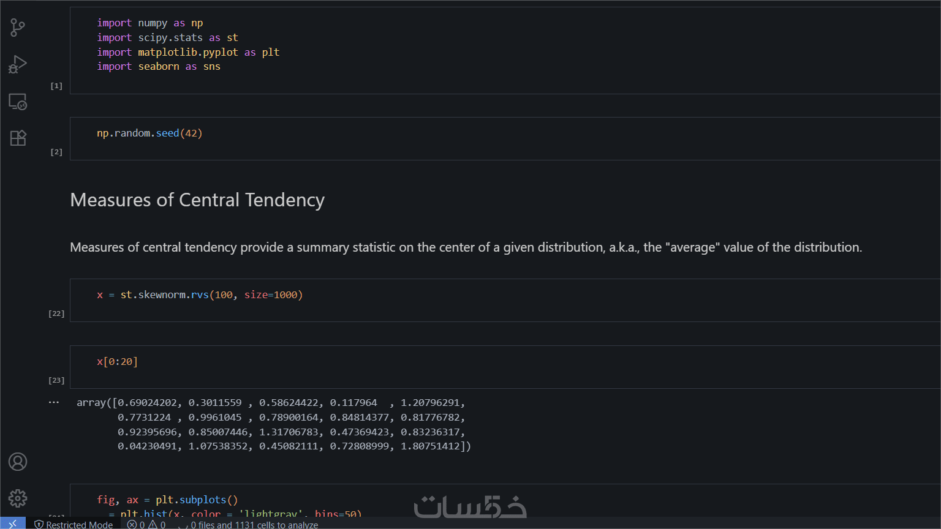
Task: Open output actions ellipsis menu for the array output
Action: click(x=54, y=403)
